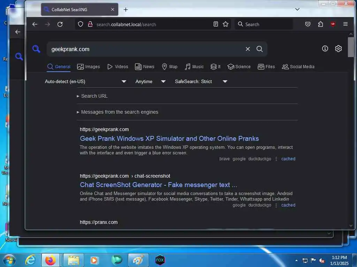This screenshot has height=267, width=357.
Task: Open the Auto-detect (en-US) language dropdown
Action: (x=85, y=81)
